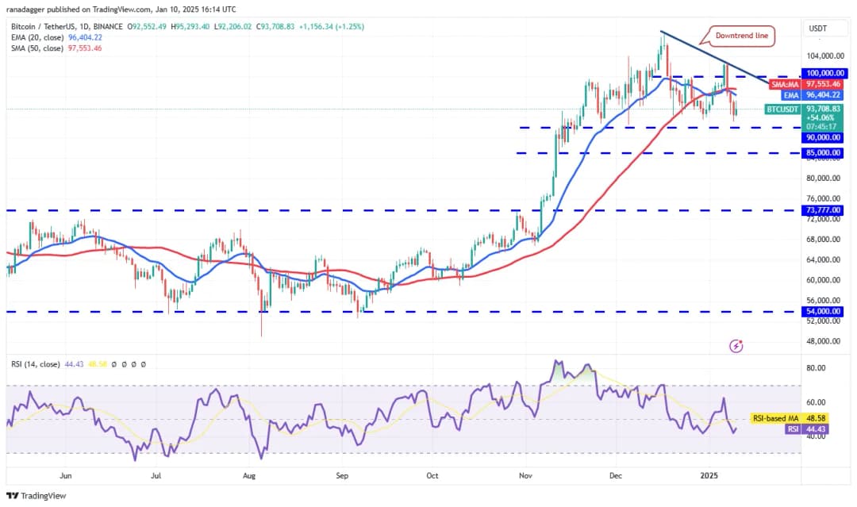
Task: Click the TradingView logo at bottom left
Action: tap(37, 496)
